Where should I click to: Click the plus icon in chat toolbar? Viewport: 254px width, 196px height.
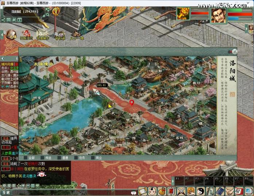pyautogui.click(x=23, y=186)
